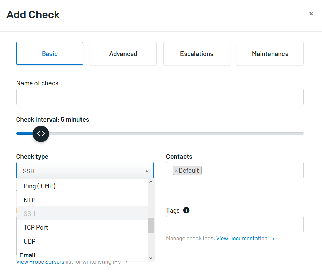This screenshot has width=322, height=273.
Task: Close the Add Check dialog
Action: coord(311,14)
